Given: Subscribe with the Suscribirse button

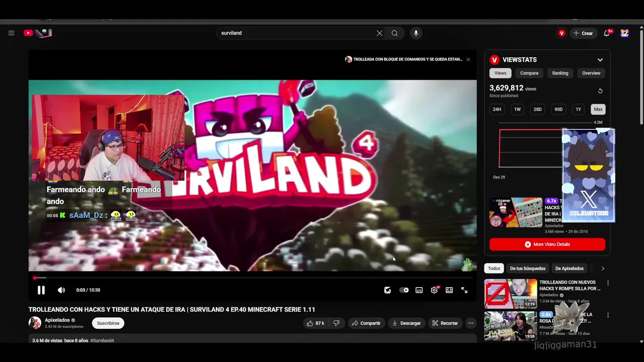Looking at the screenshot, I should coord(108,323).
